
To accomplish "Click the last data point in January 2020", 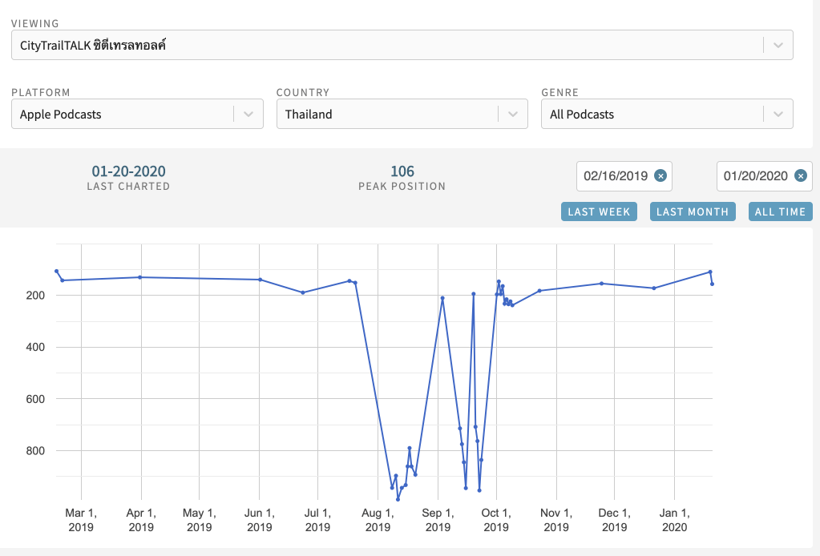I will pyautogui.click(x=712, y=284).
